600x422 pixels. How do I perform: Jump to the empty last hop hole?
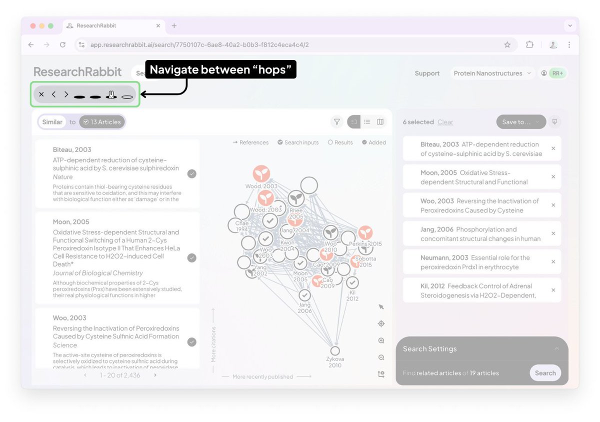coord(127,96)
